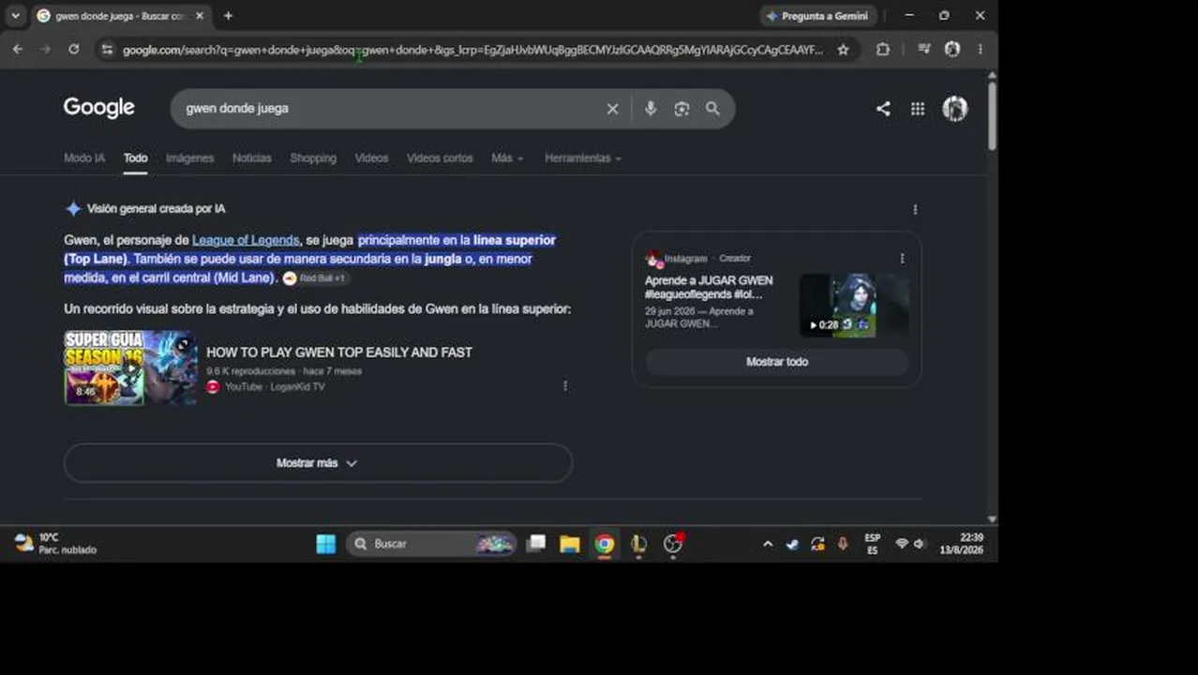Image resolution: width=1198 pixels, height=675 pixels.
Task: Open AI overview three-dot options
Action: pos(915,210)
